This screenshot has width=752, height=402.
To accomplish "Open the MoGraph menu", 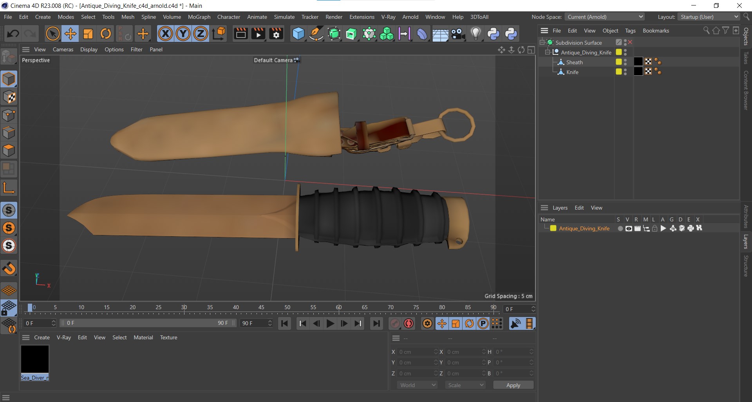I will point(199,17).
